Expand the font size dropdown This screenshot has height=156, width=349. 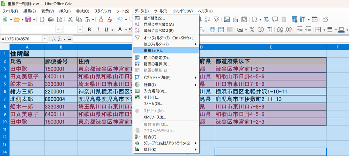(80, 30)
